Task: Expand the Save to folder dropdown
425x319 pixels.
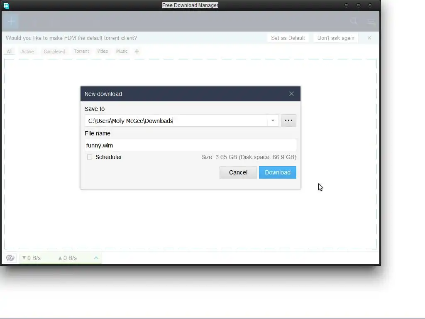Action: 273,121
